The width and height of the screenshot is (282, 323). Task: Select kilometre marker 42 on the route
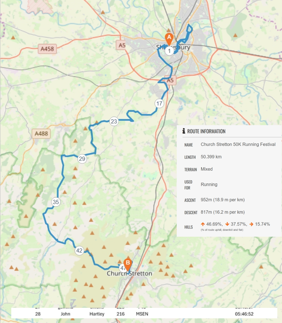[x=79, y=251]
